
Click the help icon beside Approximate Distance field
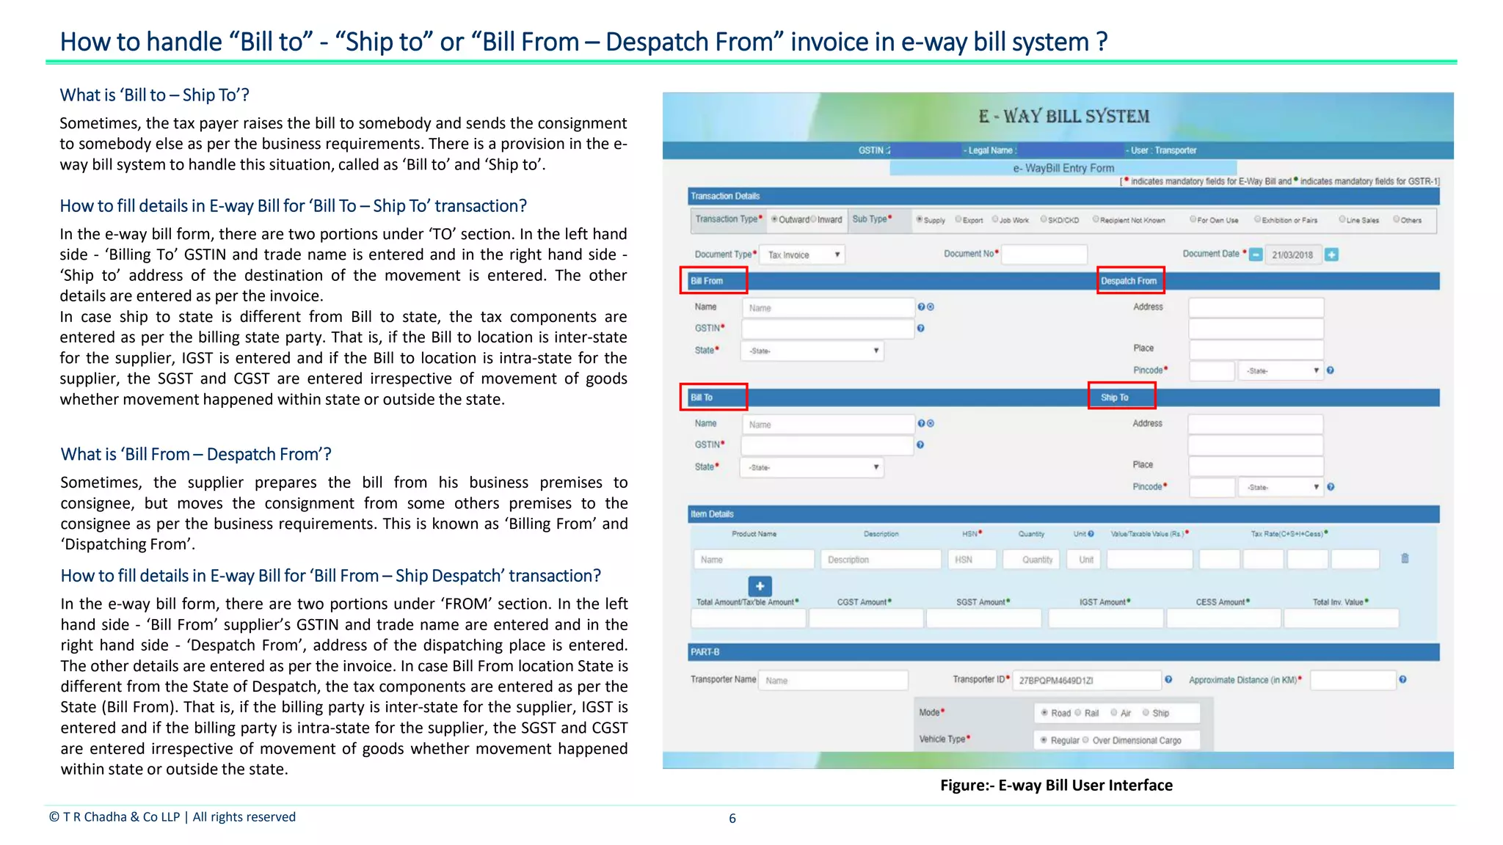1402,679
